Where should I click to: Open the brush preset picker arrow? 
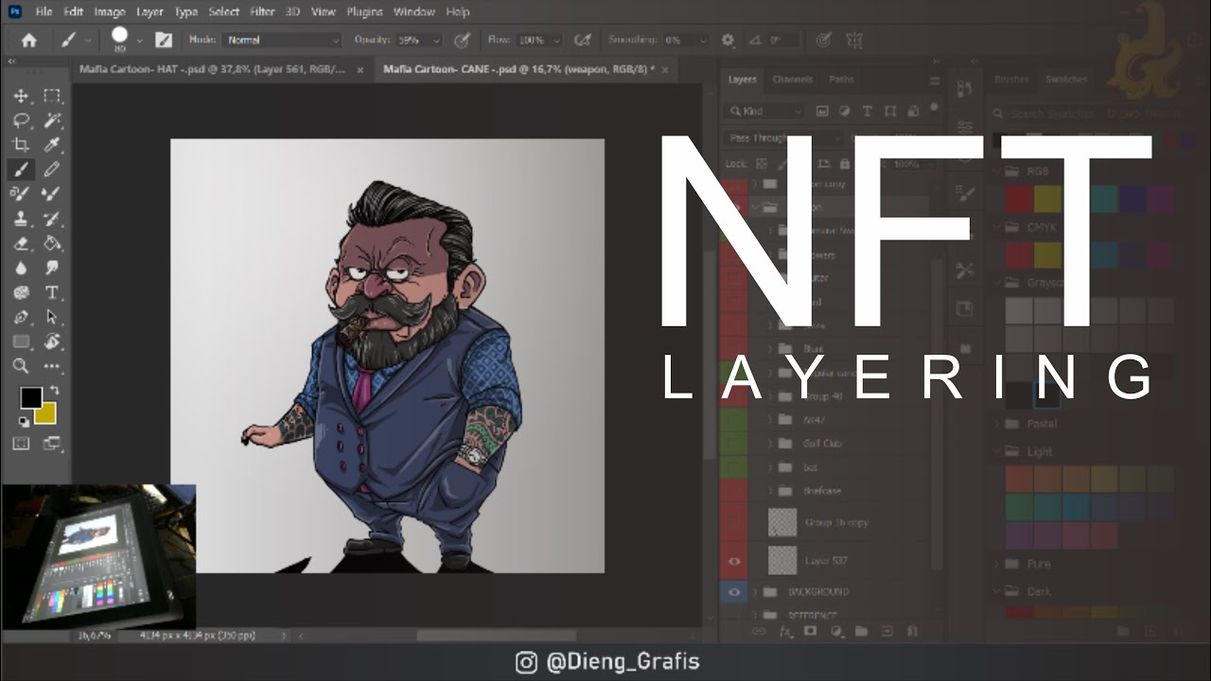tap(139, 40)
